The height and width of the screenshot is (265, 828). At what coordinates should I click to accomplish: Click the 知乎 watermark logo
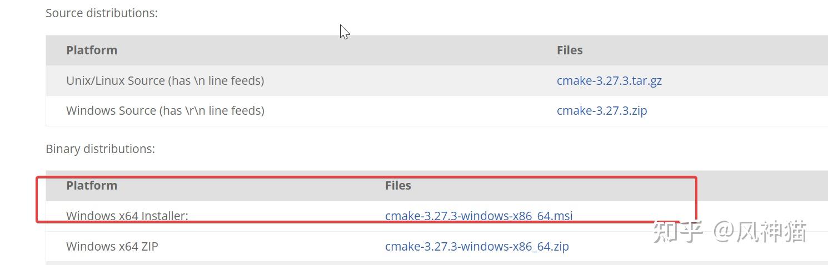pos(678,231)
